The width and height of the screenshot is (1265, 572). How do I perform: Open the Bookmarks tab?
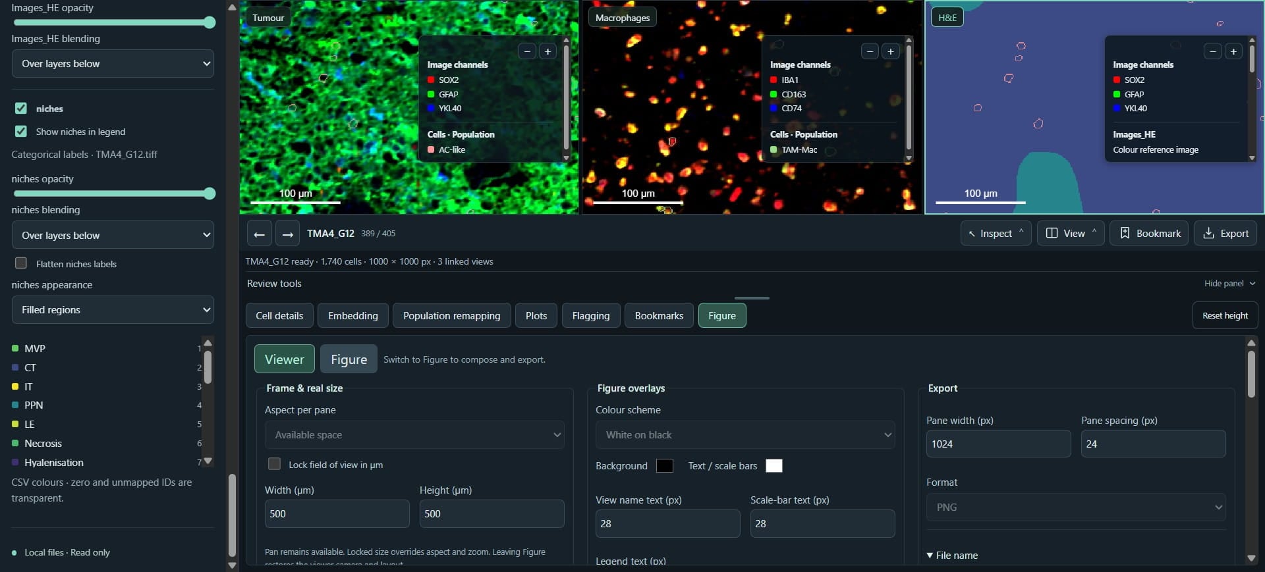coord(659,316)
